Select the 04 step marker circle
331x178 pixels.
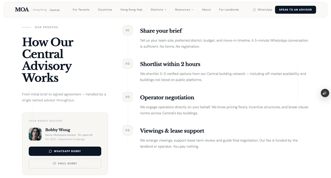(128, 130)
